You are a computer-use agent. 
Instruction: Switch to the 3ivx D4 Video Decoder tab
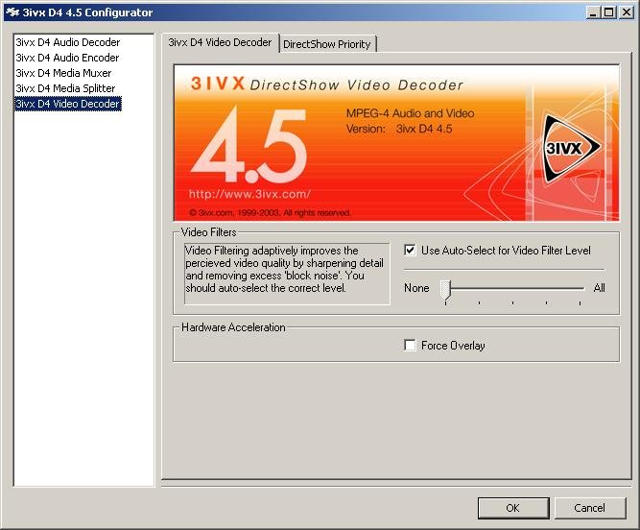[220, 42]
